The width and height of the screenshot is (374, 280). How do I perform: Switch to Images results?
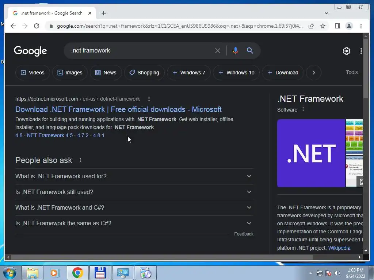pyautogui.click(x=70, y=73)
